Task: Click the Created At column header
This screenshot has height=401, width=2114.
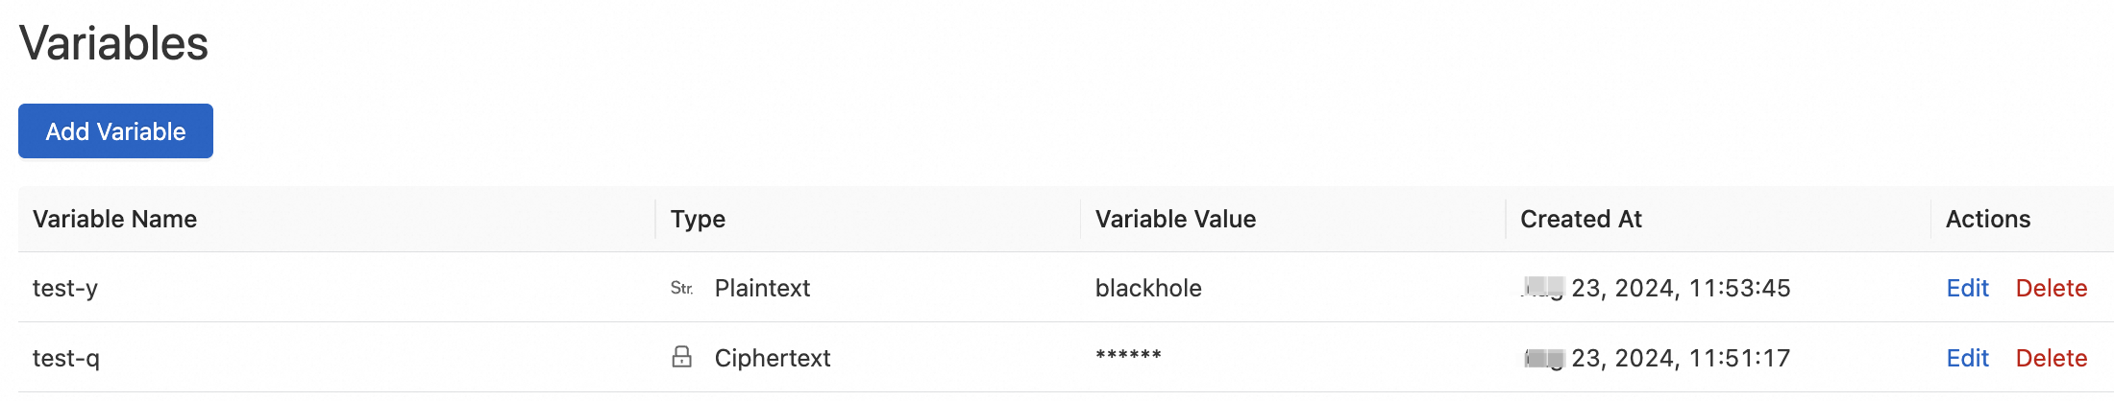Action: tap(1581, 219)
